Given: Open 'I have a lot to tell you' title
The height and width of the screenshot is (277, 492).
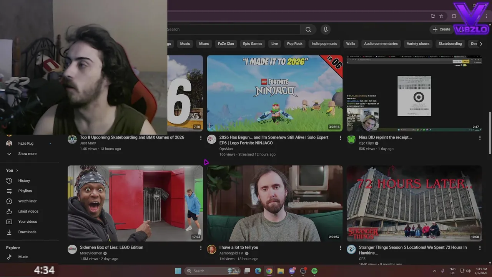Looking at the screenshot, I should coord(239,247).
